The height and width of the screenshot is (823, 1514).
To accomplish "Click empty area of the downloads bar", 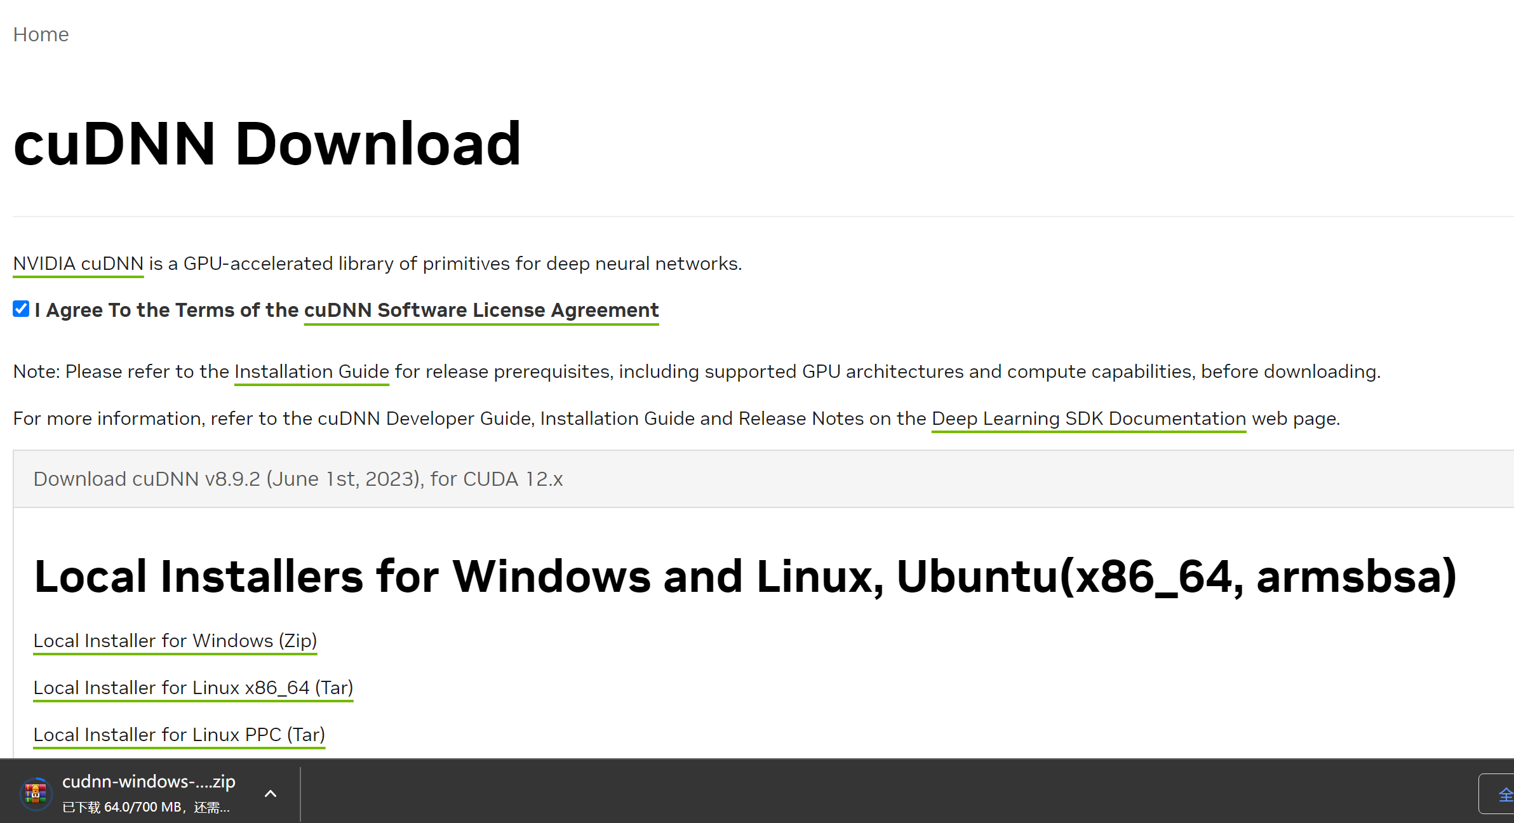I will (x=826, y=794).
